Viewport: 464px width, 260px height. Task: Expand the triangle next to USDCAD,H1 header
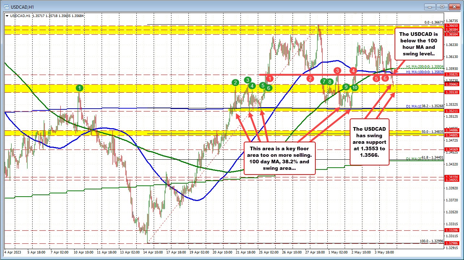(x=7, y=16)
